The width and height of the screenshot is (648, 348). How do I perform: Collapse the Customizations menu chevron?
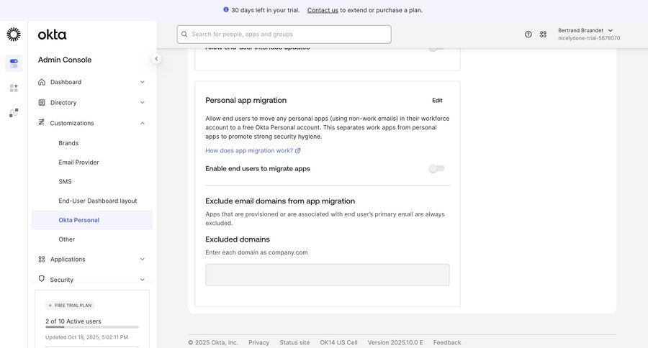coord(142,123)
